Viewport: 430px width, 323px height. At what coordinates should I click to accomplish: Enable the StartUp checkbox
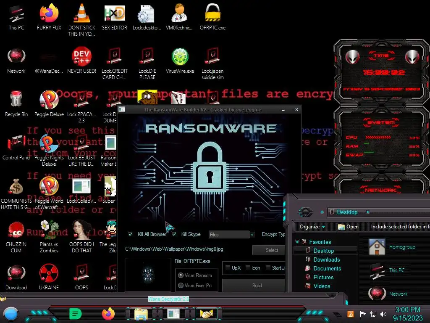coord(268,267)
